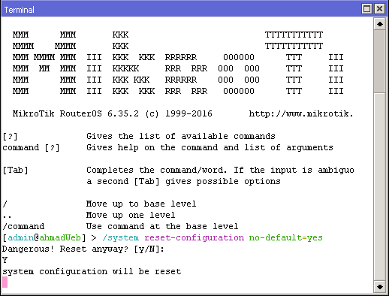The height and width of the screenshot is (296, 389).
Task: Click the '/command' help entry
Action: (x=23, y=226)
